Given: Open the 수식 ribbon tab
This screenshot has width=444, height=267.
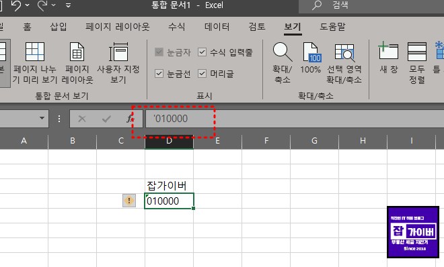Looking at the screenshot, I should [x=177, y=27].
